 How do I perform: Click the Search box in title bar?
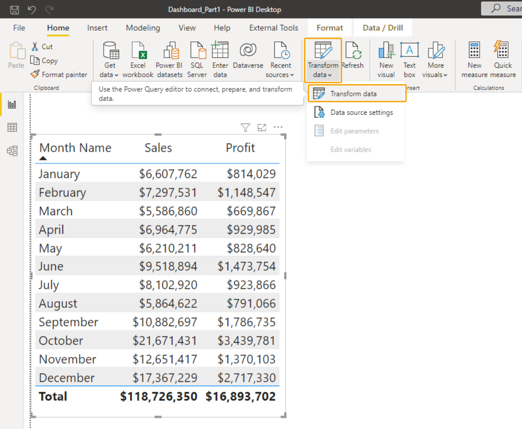502,9
